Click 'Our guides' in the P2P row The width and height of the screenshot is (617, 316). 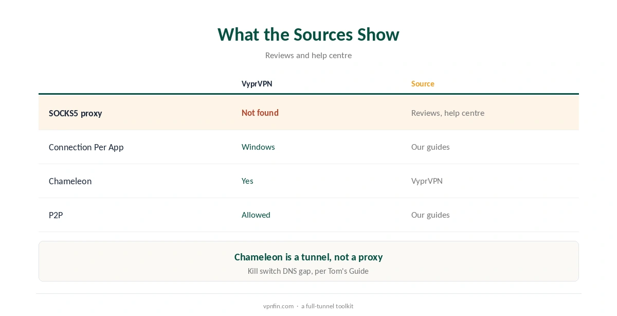point(430,215)
